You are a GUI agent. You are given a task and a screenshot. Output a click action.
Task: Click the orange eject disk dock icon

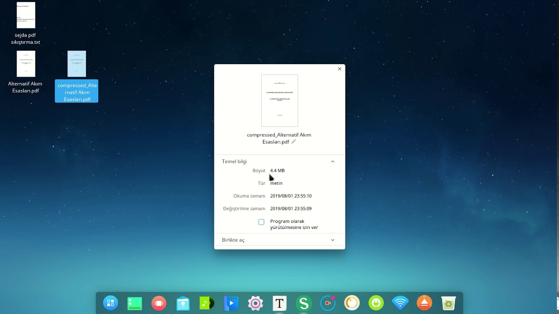click(424, 303)
